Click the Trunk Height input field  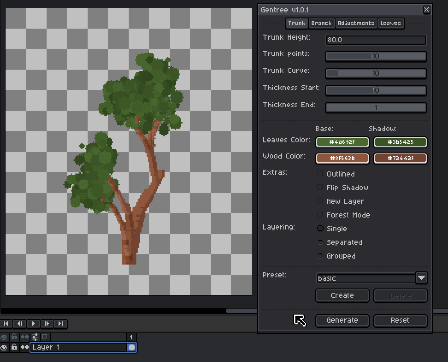click(x=376, y=40)
